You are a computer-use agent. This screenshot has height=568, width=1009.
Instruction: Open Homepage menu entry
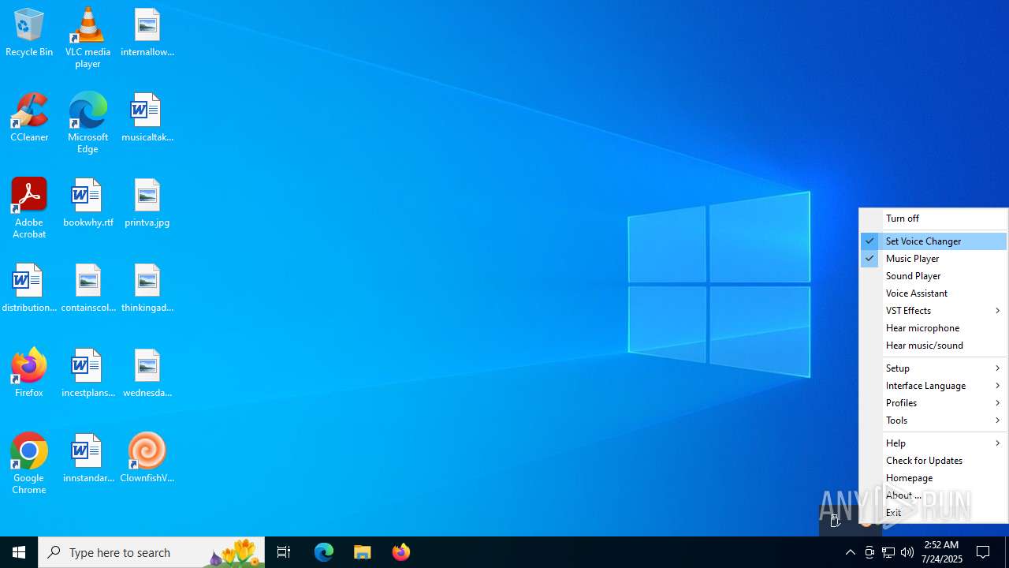click(x=933, y=478)
